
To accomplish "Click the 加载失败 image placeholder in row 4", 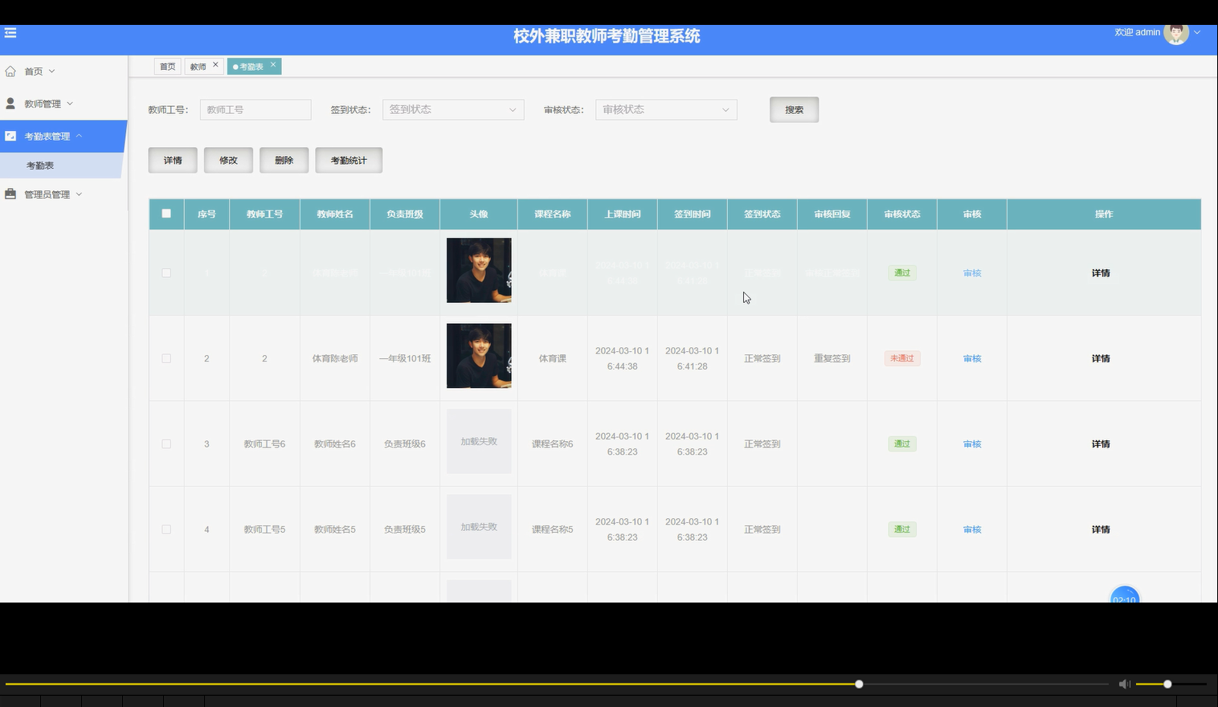I will pos(479,527).
